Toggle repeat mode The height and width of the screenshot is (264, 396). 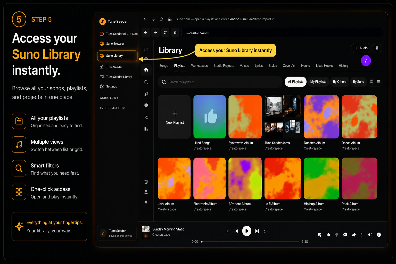tap(266, 231)
